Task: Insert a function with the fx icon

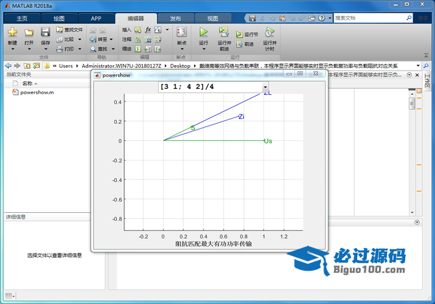Action: pos(148,30)
